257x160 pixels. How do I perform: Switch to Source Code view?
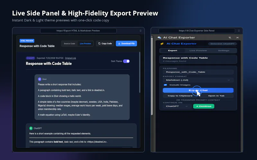click(69, 44)
